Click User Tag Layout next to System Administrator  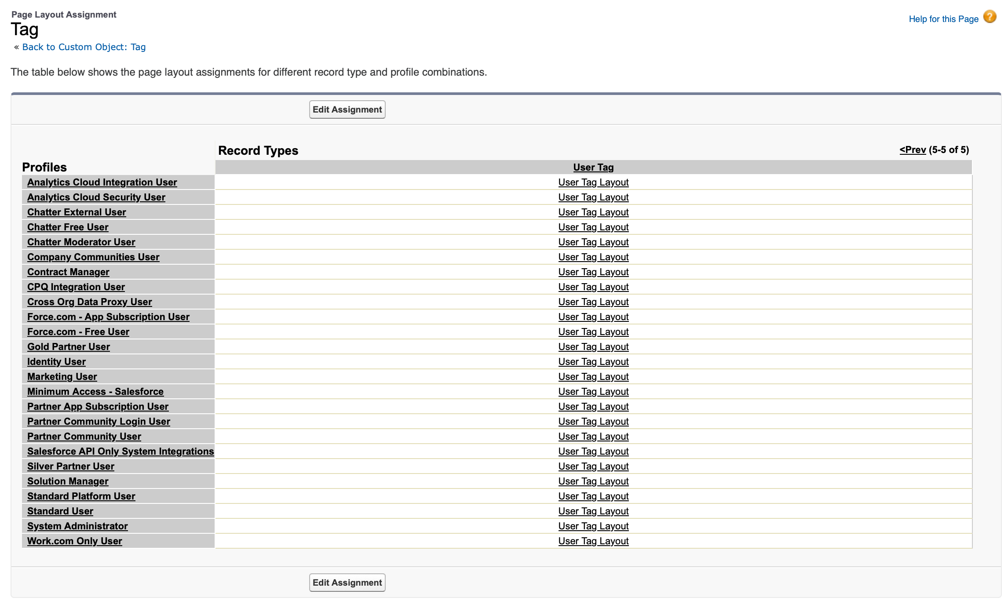(593, 526)
